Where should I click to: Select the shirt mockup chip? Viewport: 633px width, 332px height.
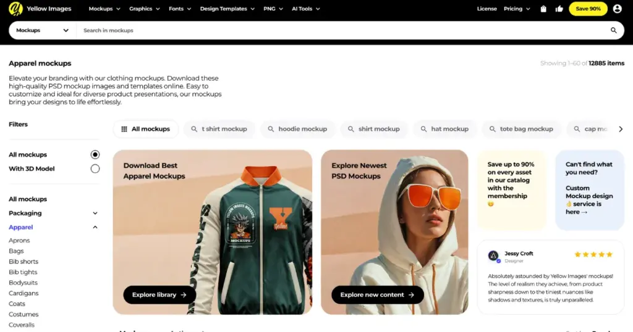click(374, 129)
